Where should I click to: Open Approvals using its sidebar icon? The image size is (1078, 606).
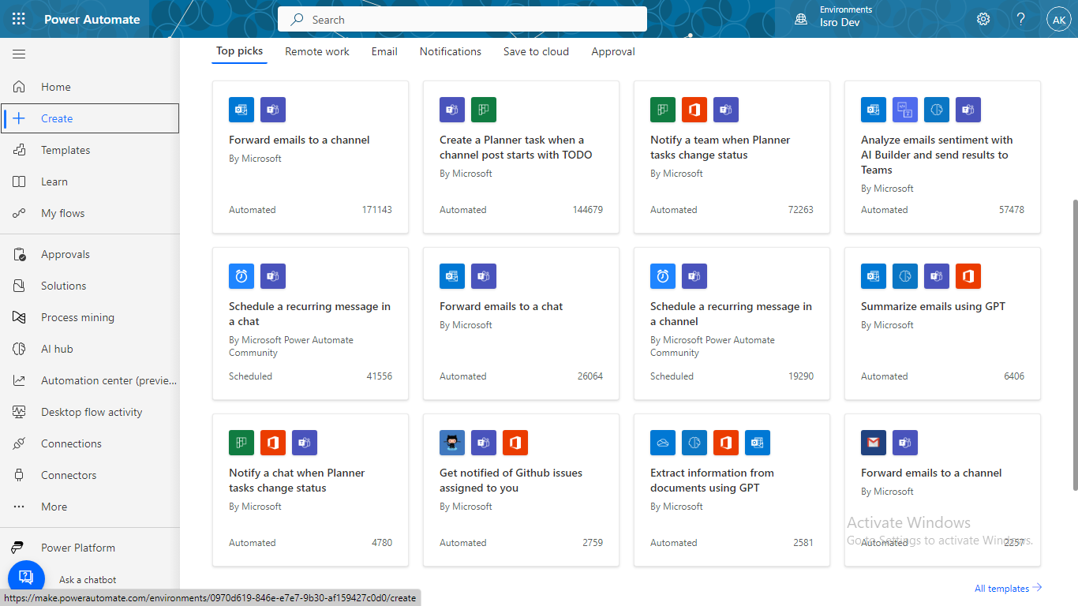[x=19, y=254]
